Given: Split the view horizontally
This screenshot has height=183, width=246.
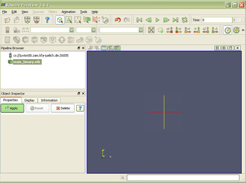Looking at the screenshot, I should click(x=217, y=48).
